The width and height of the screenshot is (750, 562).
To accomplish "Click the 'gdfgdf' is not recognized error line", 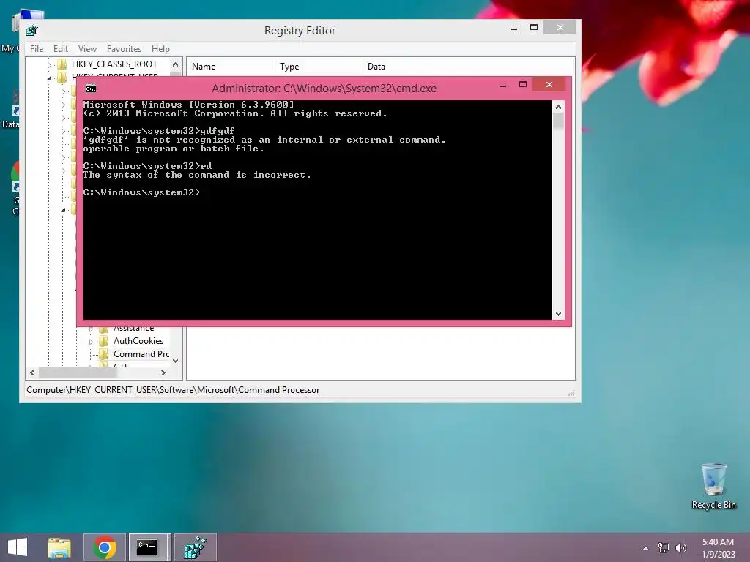I will click(264, 140).
